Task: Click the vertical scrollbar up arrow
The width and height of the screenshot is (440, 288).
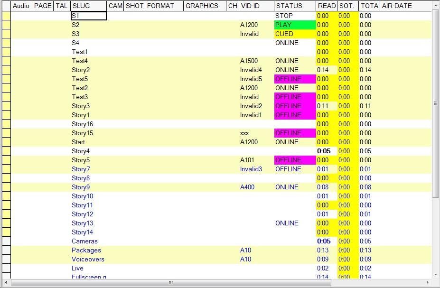Action: pyautogui.click(x=436, y=5)
